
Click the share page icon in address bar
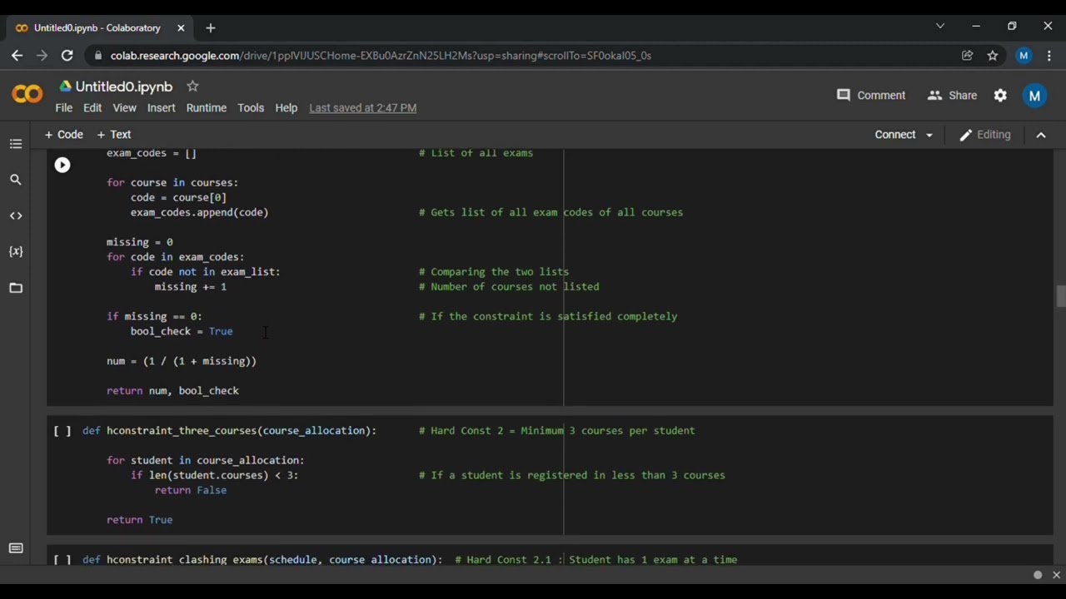tap(967, 56)
